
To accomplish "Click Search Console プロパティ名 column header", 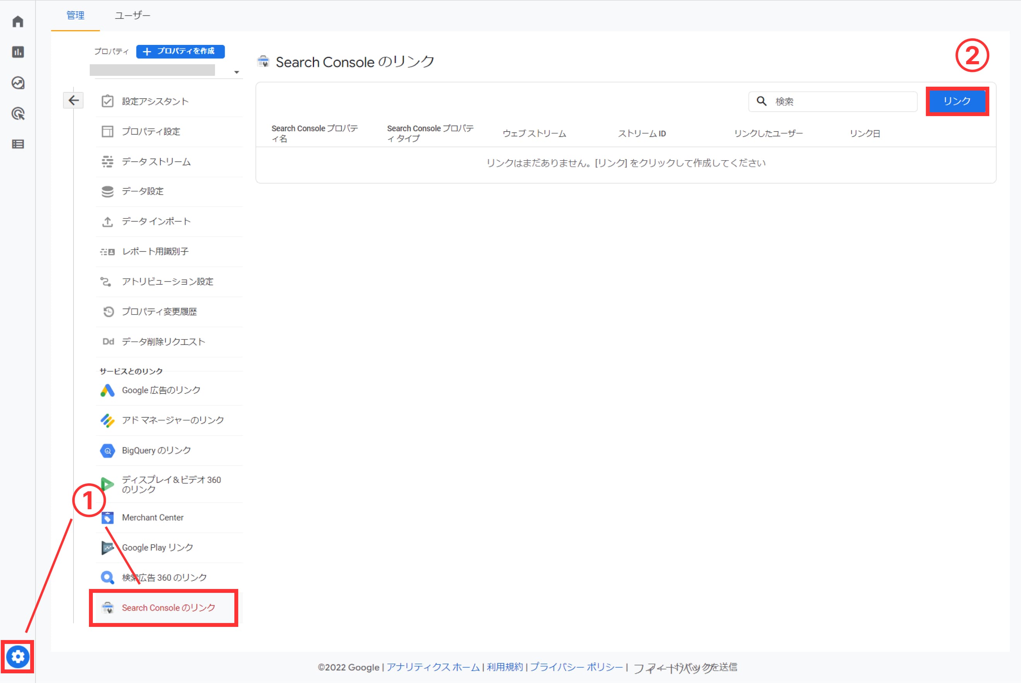I will tap(315, 133).
